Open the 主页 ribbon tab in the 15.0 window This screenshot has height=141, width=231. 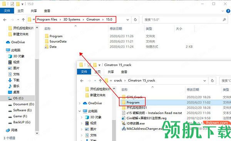pos(20,11)
